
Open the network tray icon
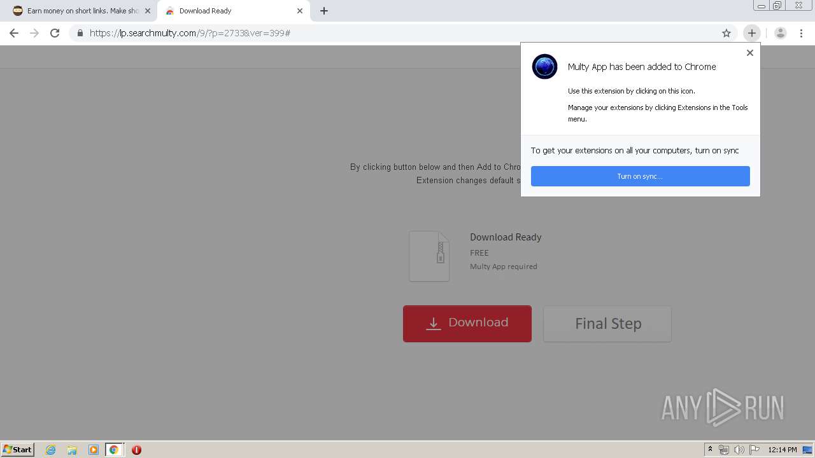tap(724, 450)
